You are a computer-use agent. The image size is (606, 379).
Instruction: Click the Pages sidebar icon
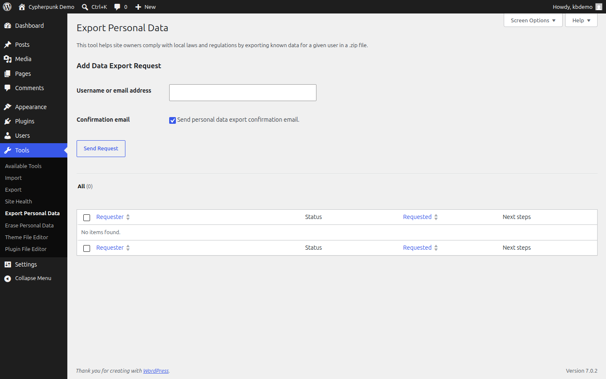pos(8,74)
